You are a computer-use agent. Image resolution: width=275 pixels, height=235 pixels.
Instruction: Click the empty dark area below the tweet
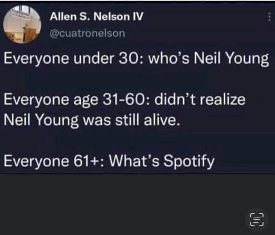(128, 206)
